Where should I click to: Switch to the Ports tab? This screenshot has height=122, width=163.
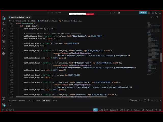click(x=55, y=100)
